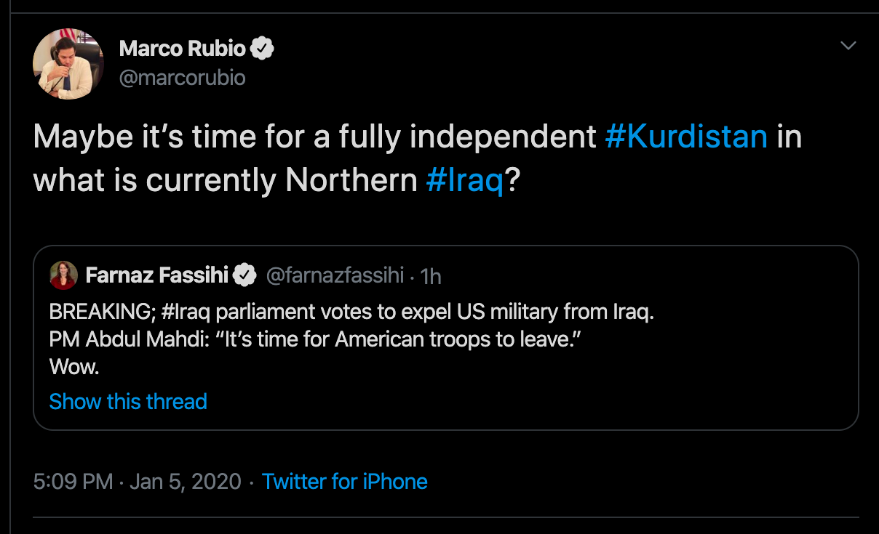Click the Farnaz Fassihi author name
Image resolution: width=879 pixels, height=534 pixels.
tap(157, 275)
